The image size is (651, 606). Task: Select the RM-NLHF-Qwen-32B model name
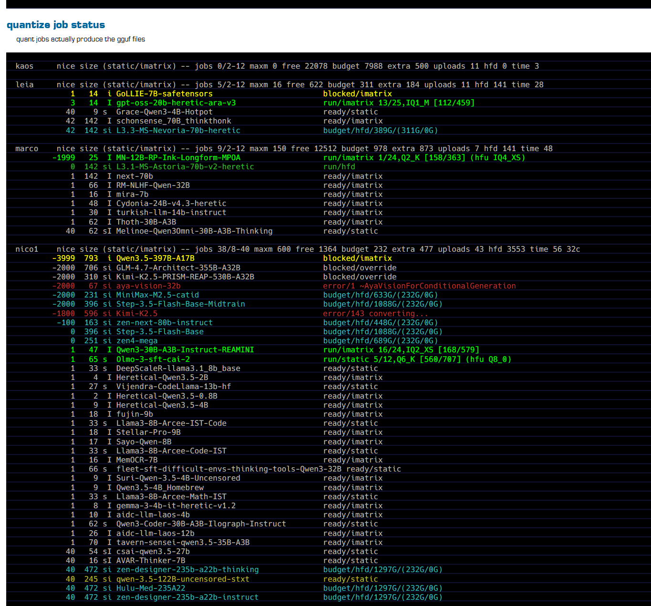click(x=153, y=185)
